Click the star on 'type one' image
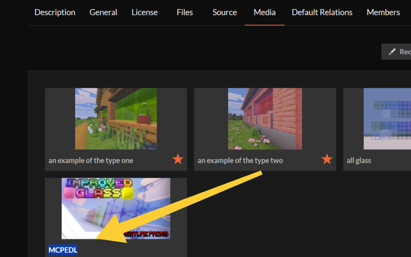Image resolution: width=411 pixels, height=257 pixels. pos(178,159)
